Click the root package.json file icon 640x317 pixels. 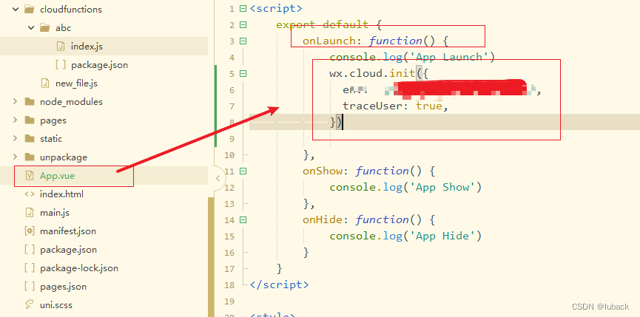[x=30, y=249]
